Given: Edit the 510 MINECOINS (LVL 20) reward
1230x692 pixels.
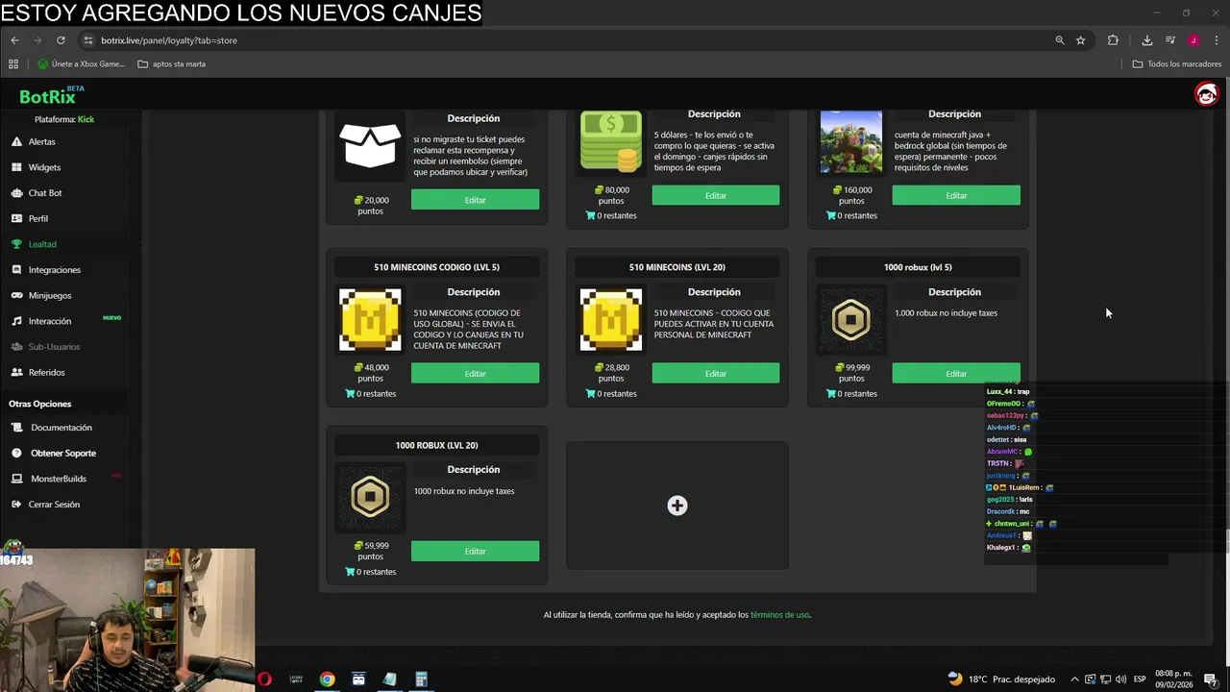Looking at the screenshot, I should point(716,373).
